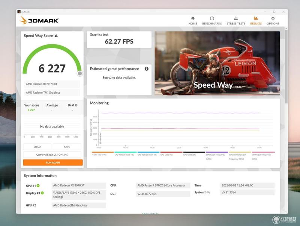This screenshot has height=226, width=300.
Task: Click the 'Sorry, no data available.' message
Action: point(119,77)
